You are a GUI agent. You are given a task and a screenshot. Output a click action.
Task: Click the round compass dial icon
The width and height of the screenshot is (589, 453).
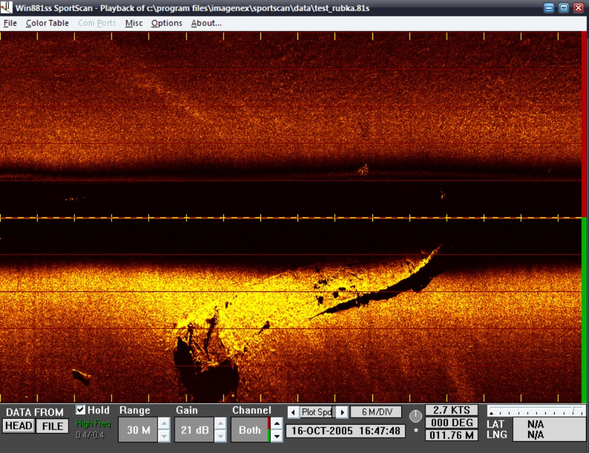click(x=415, y=416)
